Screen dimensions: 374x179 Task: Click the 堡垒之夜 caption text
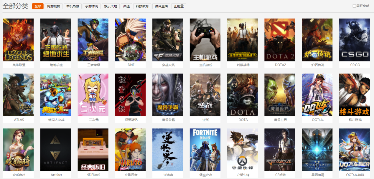click(206, 175)
